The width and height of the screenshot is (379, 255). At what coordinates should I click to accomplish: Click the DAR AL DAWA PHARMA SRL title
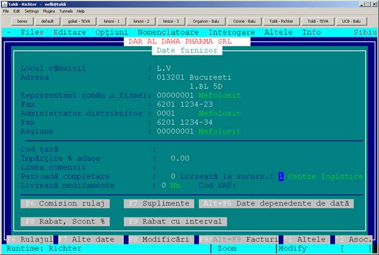(x=180, y=42)
